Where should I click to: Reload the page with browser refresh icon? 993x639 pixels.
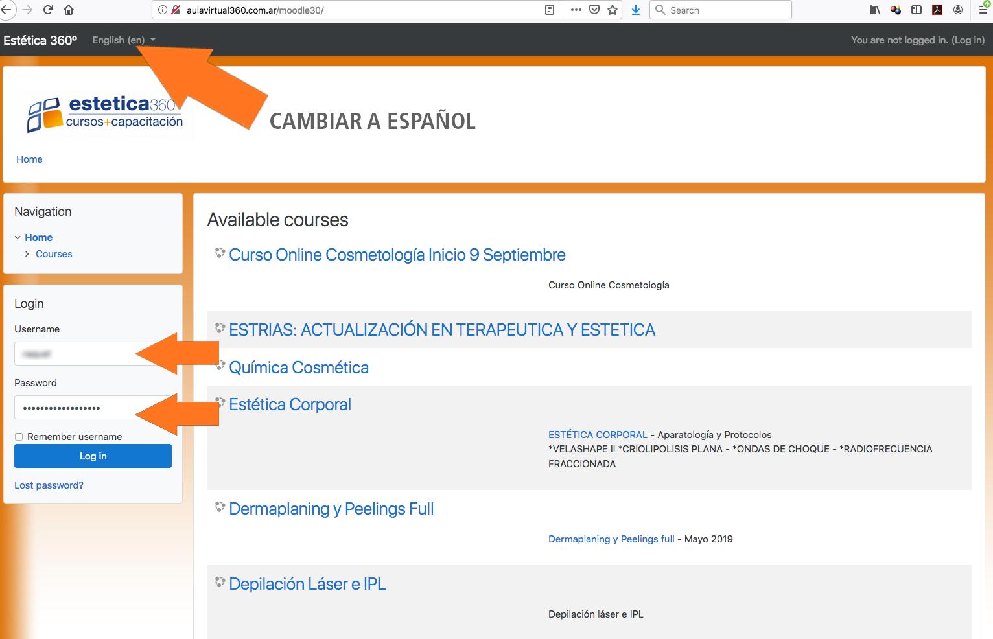[48, 10]
